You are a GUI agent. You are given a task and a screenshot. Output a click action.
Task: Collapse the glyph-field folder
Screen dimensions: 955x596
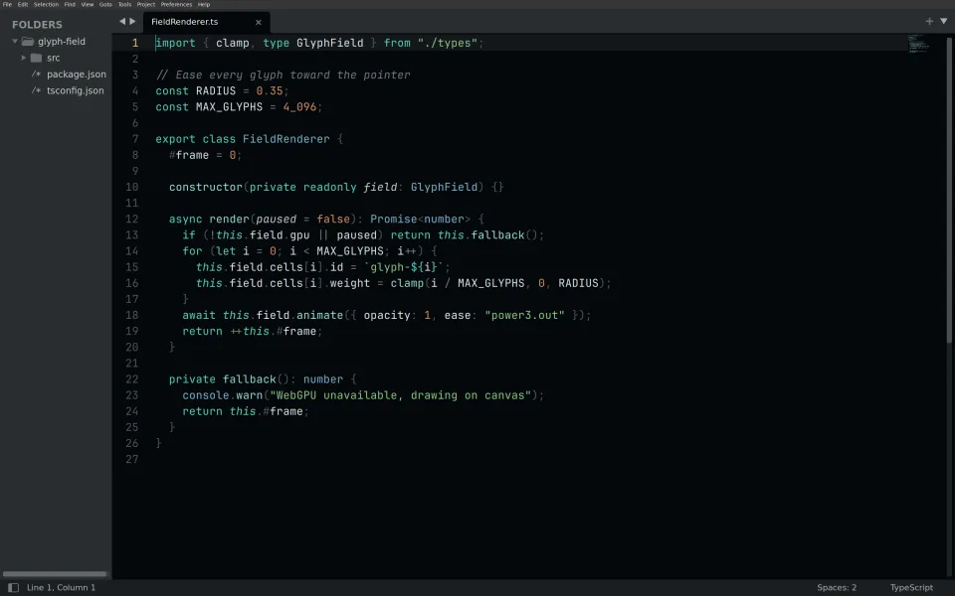pos(15,42)
